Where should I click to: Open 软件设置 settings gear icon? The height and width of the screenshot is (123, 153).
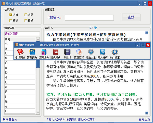pyautogui.click(x=114, y=54)
